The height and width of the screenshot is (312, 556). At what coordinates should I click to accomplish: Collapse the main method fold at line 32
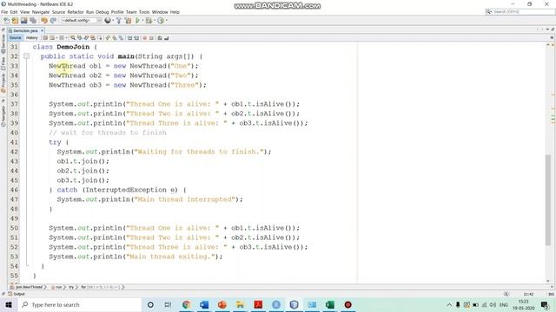(x=26, y=56)
